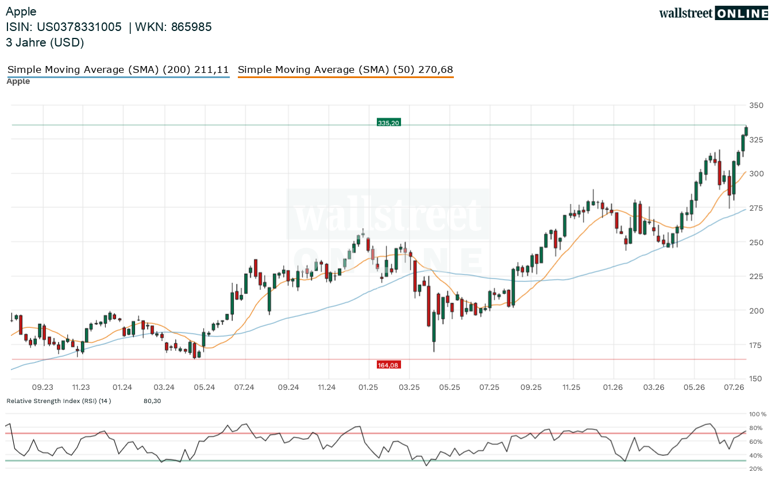
Task: Click the RSI value 80,30
Action: [x=152, y=401]
